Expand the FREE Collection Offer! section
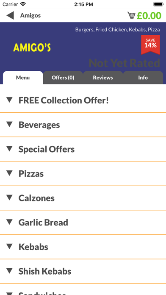 (x=83, y=100)
